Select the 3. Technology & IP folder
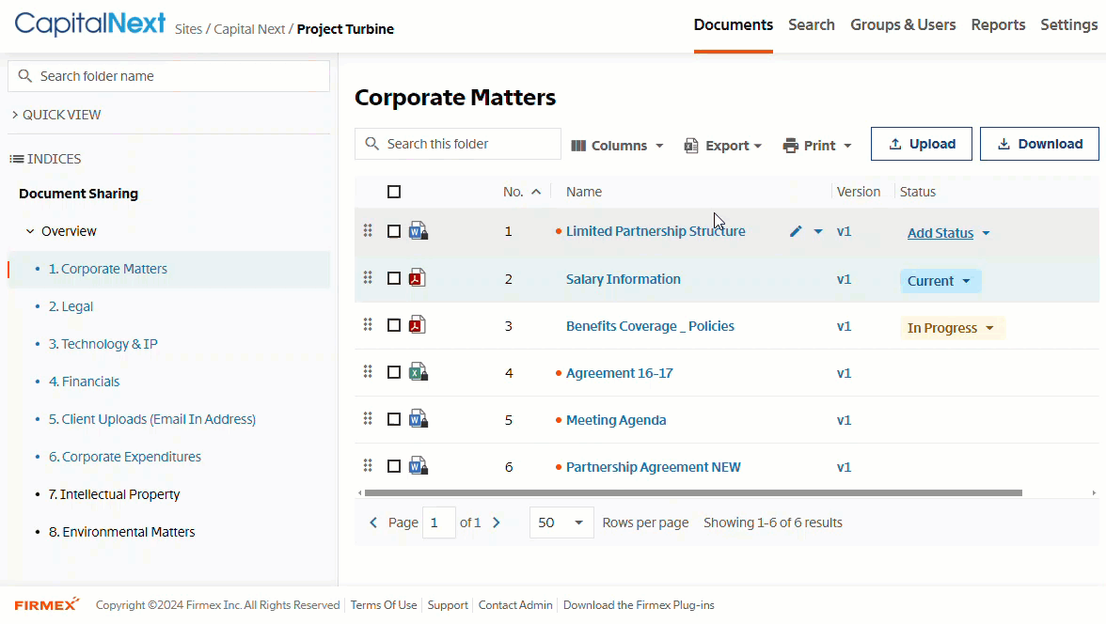 point(103,344)
